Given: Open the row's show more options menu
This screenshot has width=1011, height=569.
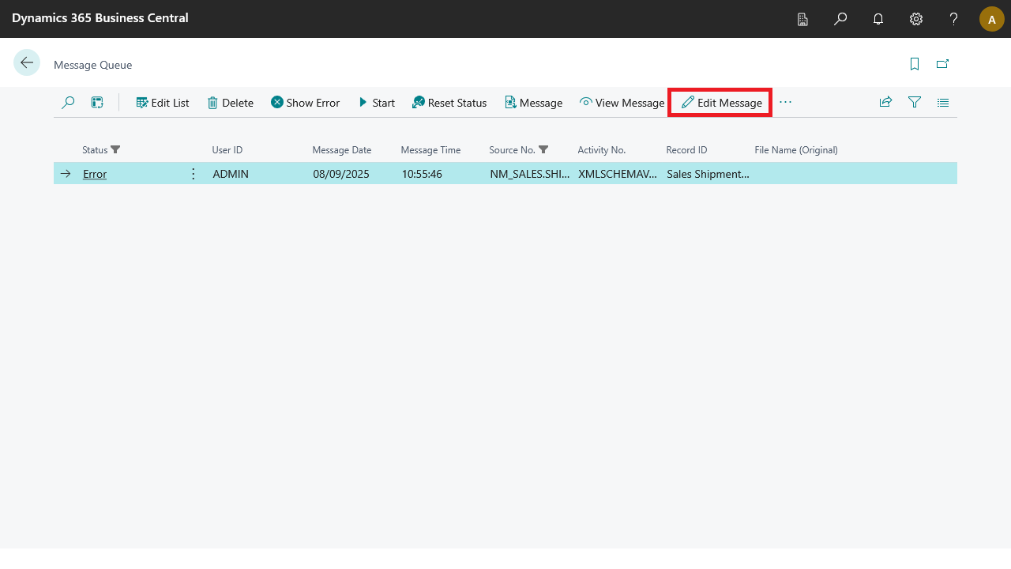Looking at the screenshot, I should coord(194,174).
